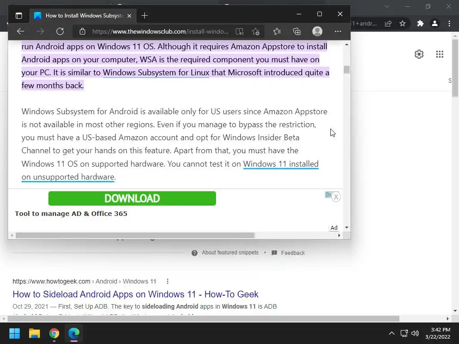Open Chrome profile icon
The image size is (459, 344).
pos(435,23)
